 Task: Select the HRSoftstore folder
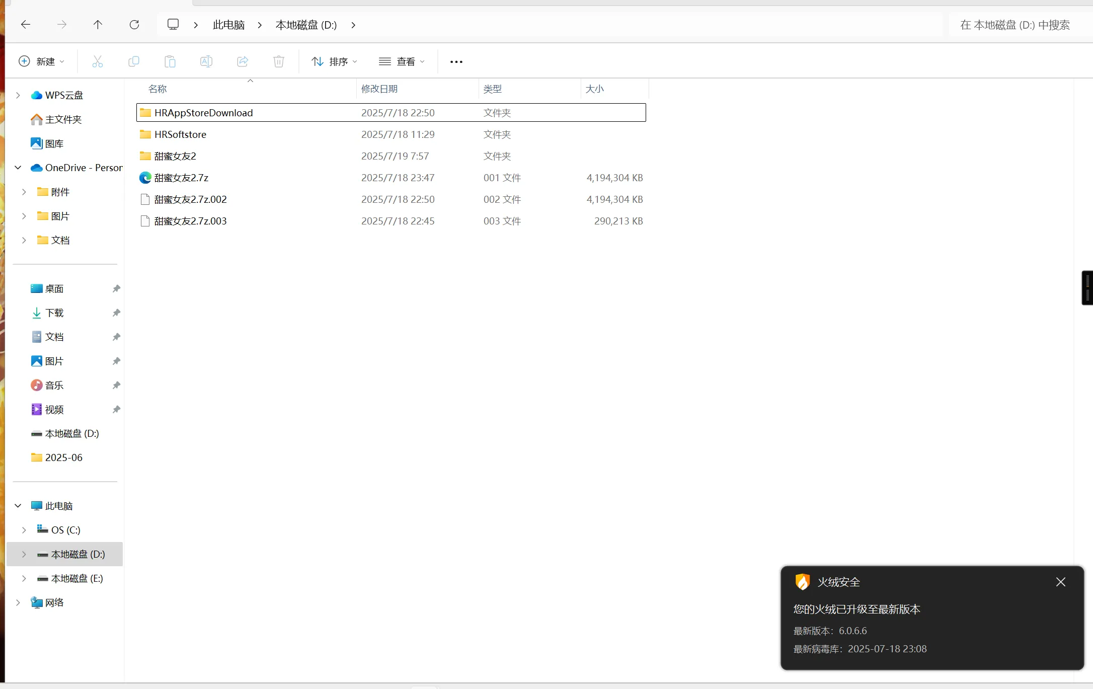391,134
